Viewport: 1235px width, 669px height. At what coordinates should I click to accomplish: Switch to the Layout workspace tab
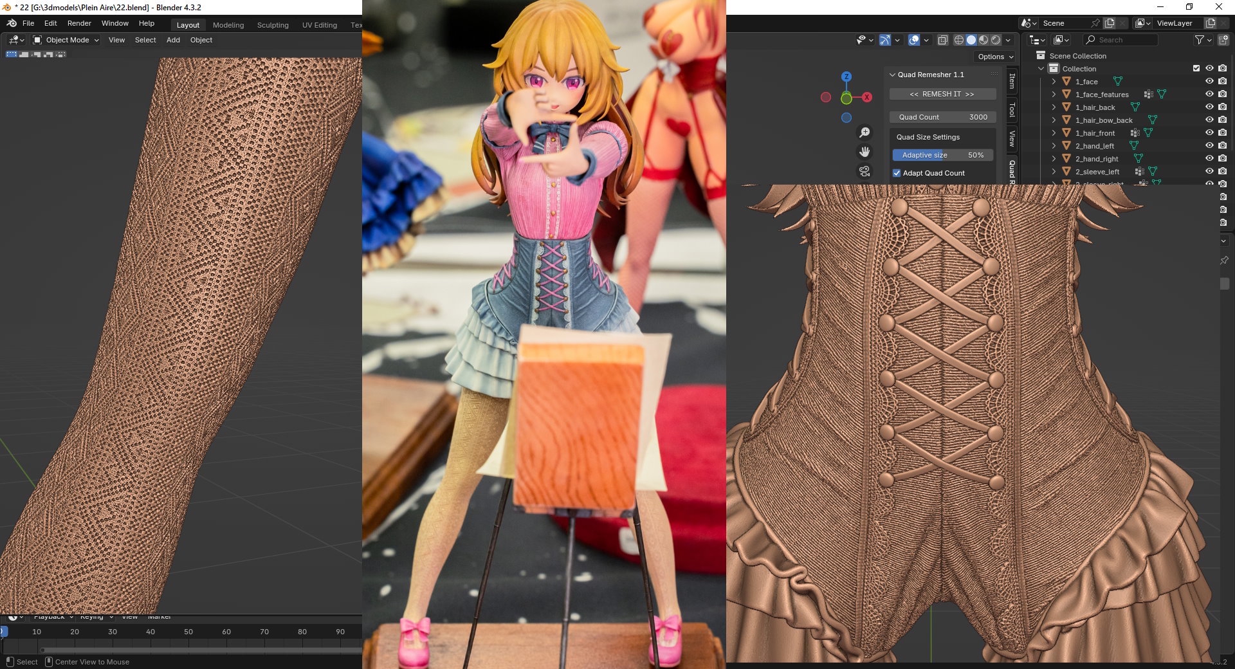(x=188, y=25)
